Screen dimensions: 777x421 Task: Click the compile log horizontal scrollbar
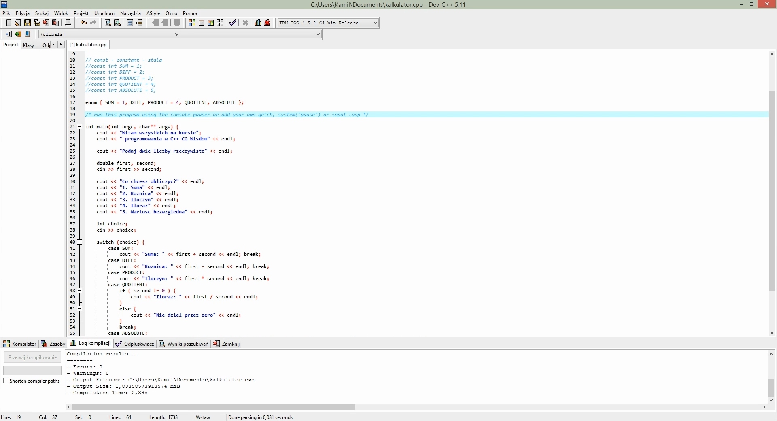[x=214, y=407]
